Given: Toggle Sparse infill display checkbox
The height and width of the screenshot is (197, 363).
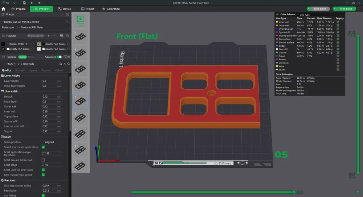Looking at the screenshot, I should 338,32.
